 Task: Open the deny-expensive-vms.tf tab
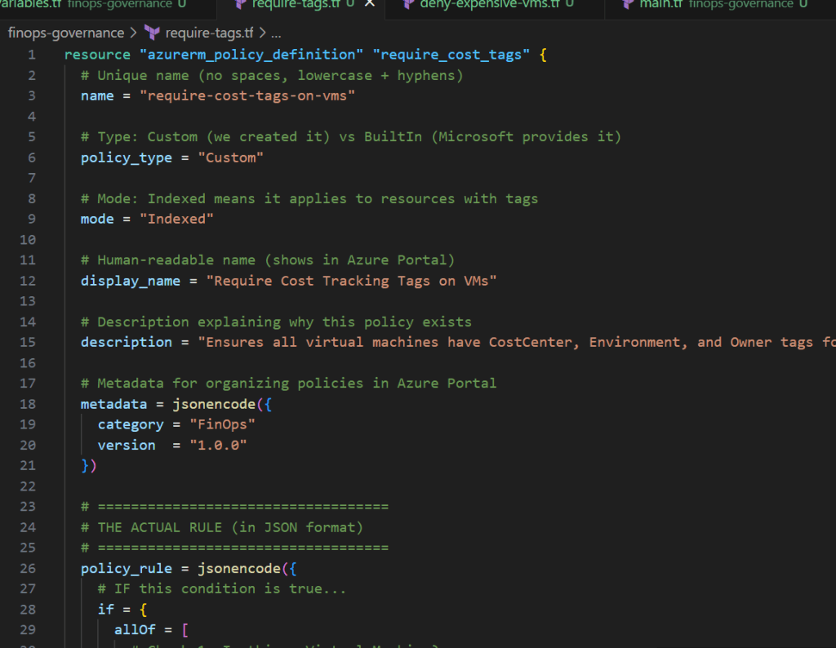[x=490, y=4]
